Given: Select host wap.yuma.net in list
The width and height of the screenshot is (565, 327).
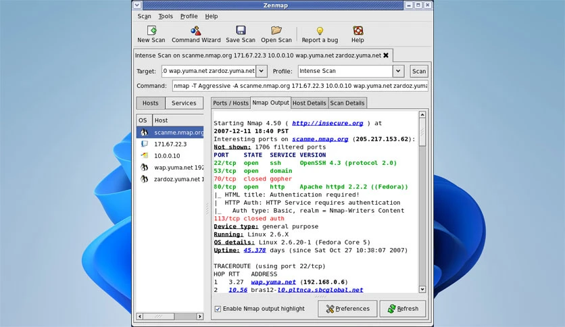Looking at the screenshot, I should [x=170, y=168].
